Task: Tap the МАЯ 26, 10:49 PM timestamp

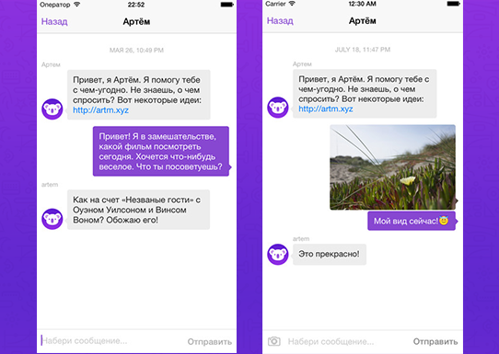Action: pos(136,51)
